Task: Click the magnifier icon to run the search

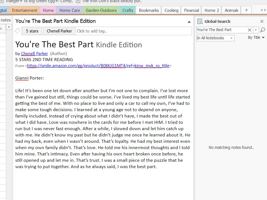Action: point(263,30)
